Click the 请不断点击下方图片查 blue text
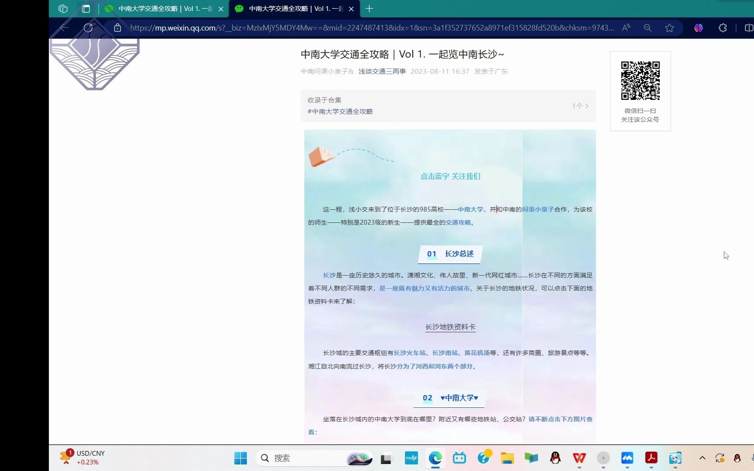754x471 pixels. pos(561,419)
